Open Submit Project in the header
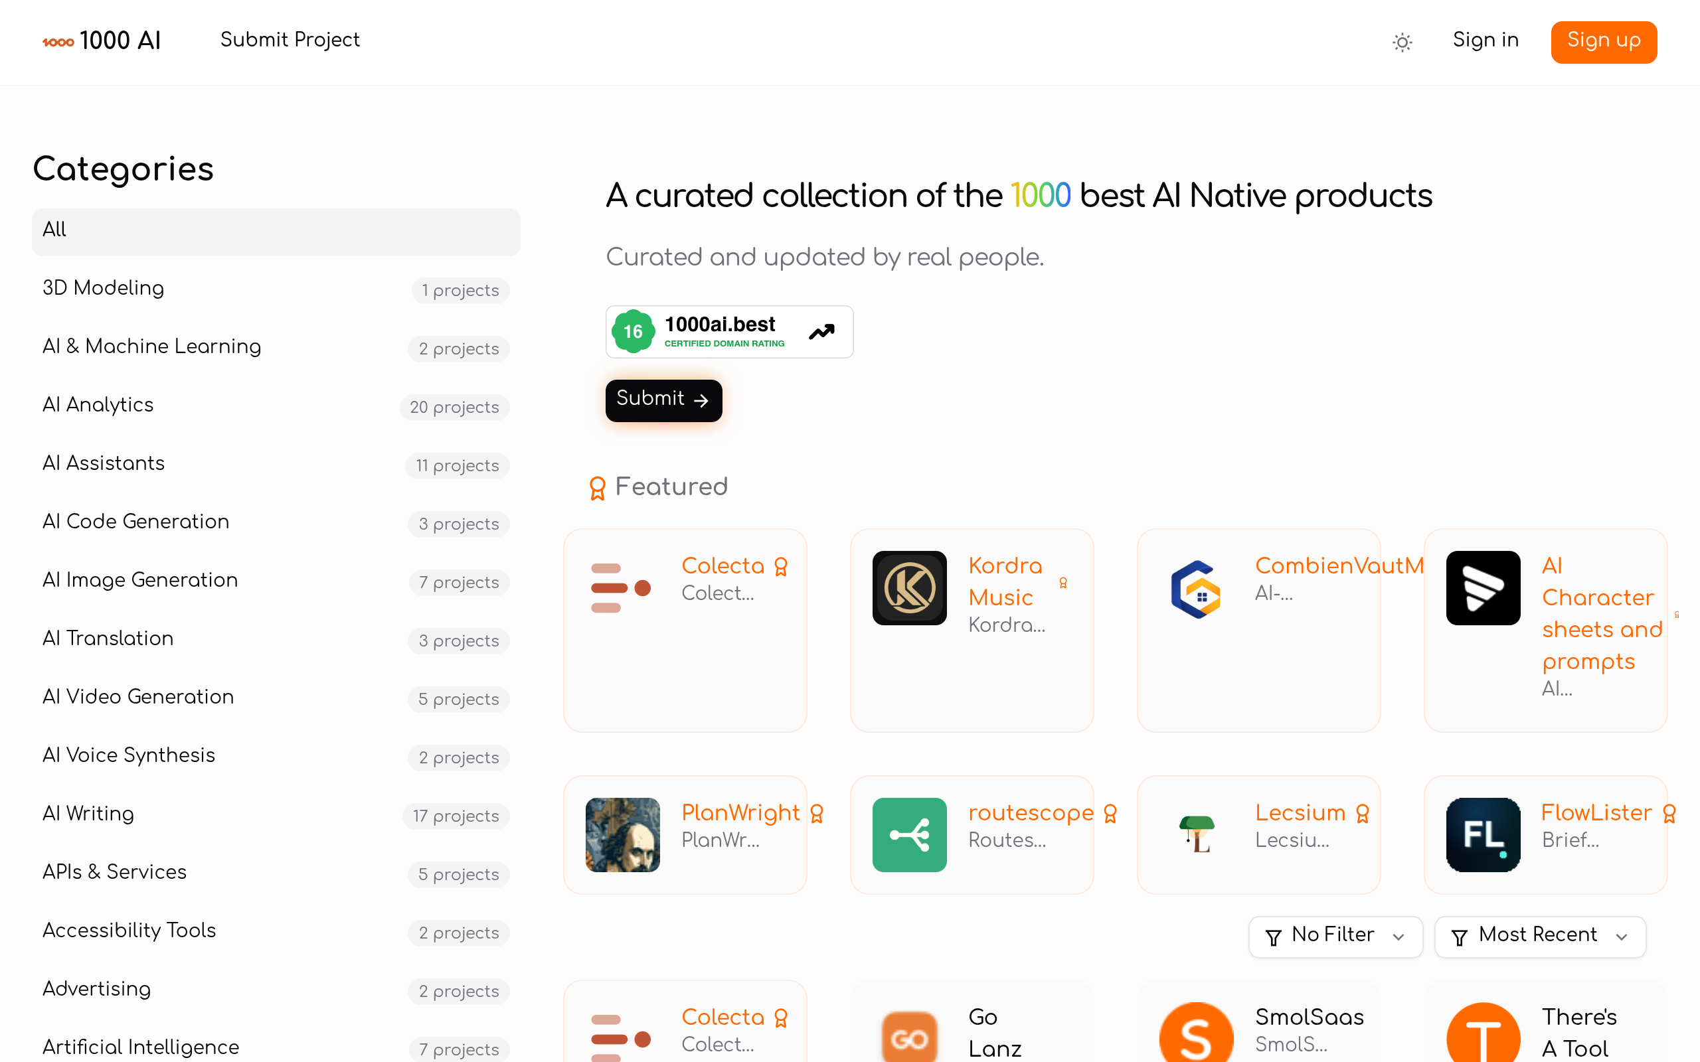Screen dimensions: 1700x1062 (x=290, y=40)
